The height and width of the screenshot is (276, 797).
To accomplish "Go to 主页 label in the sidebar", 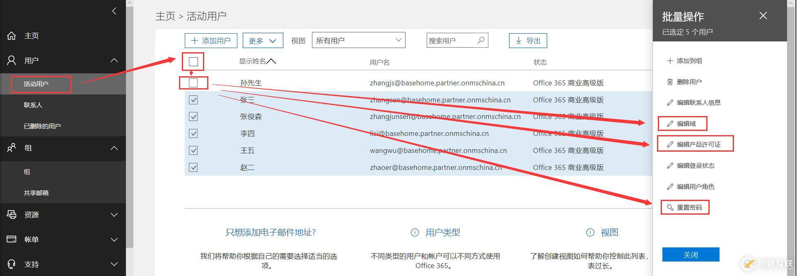I will click(x=31, y=36).
